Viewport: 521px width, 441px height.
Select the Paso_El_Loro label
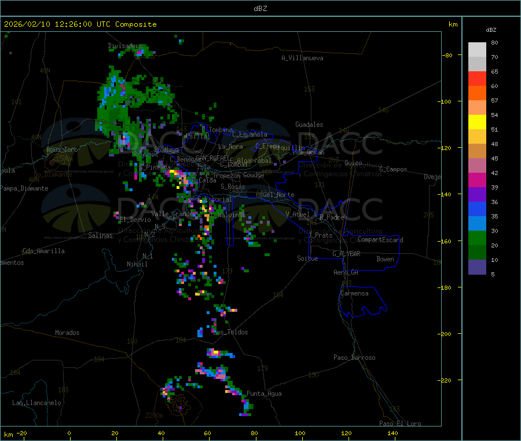tap(400, 424)
